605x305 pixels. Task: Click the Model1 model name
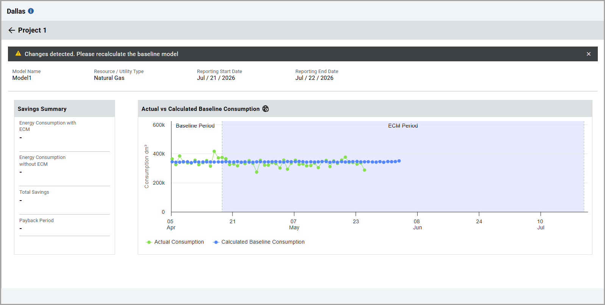tap(22, 78)
